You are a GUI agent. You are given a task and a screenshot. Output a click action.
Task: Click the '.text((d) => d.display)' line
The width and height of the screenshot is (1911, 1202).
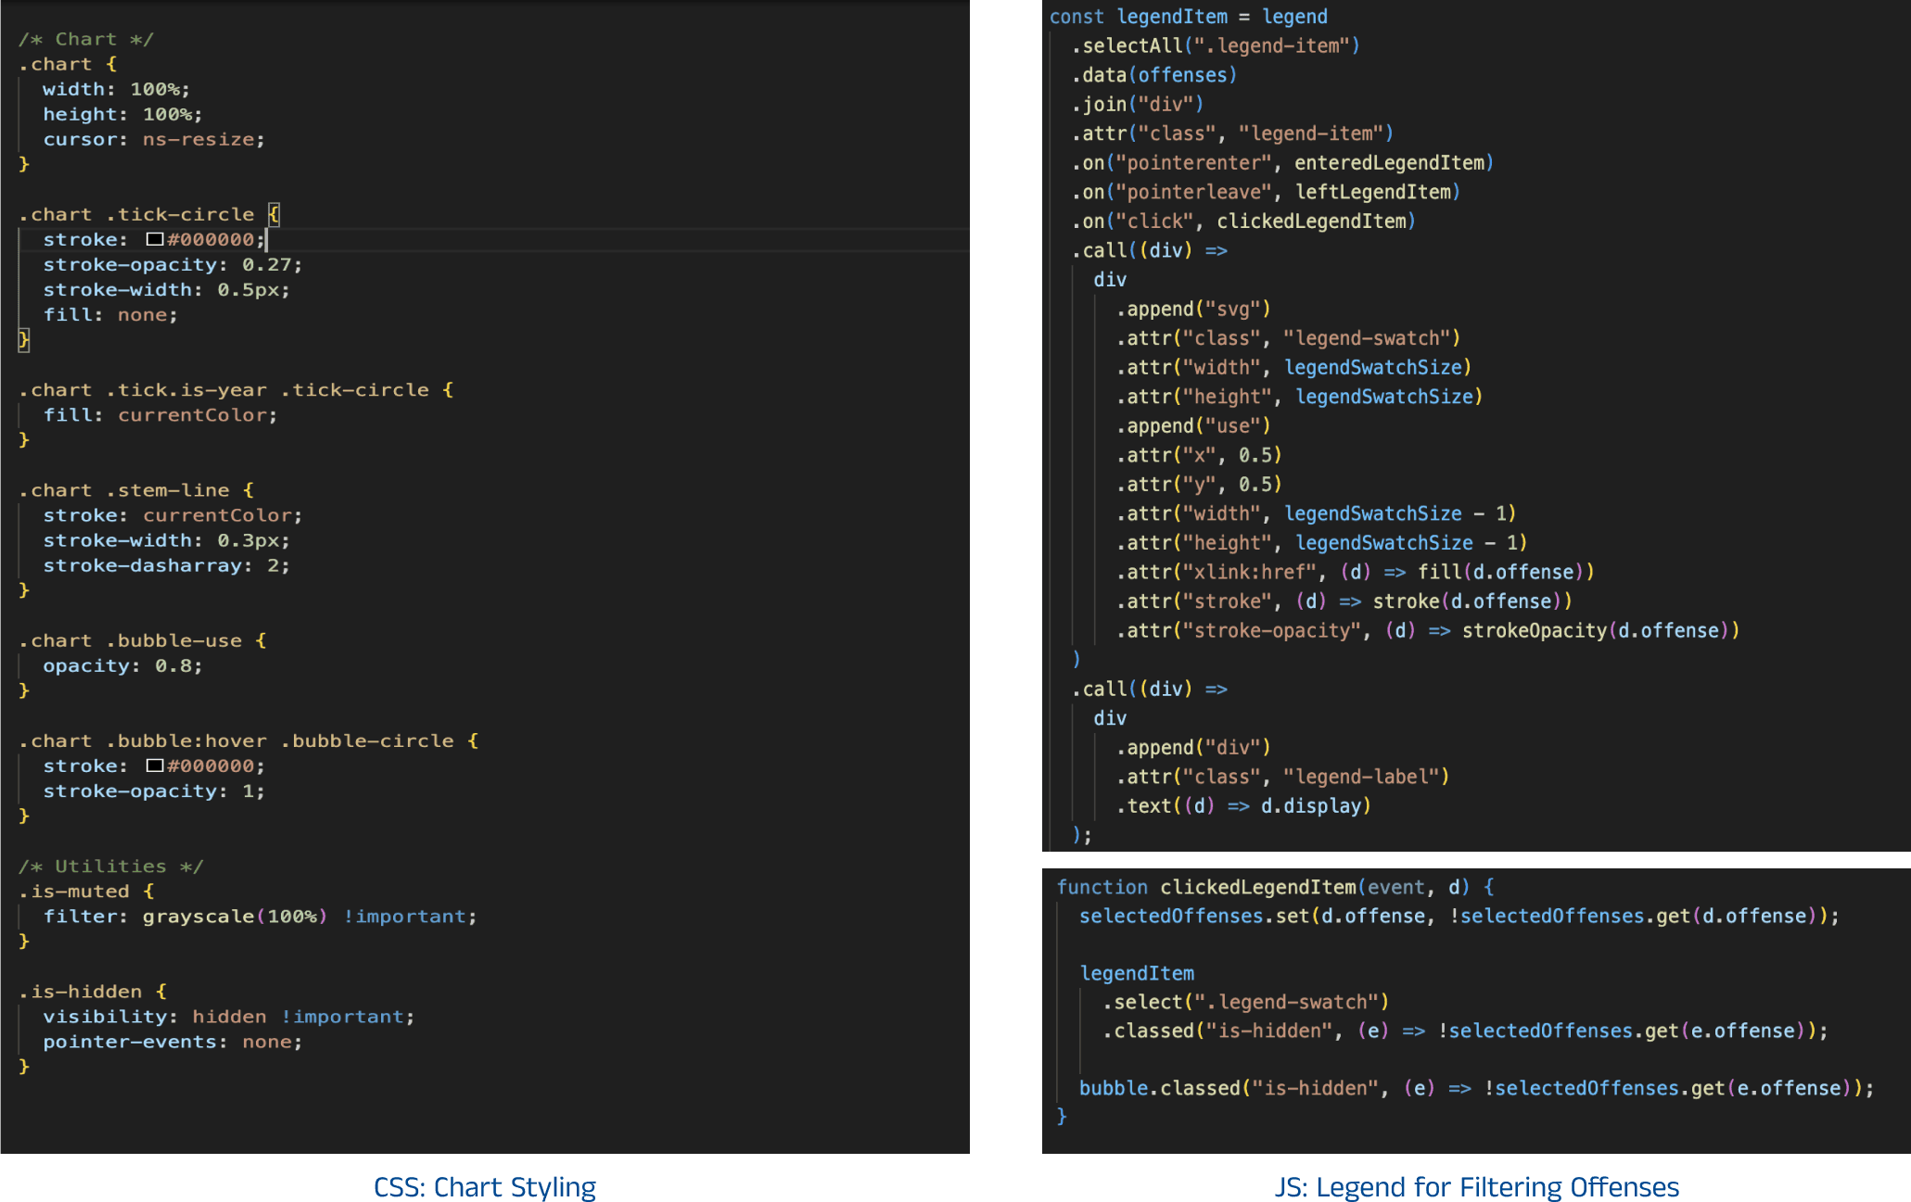[x=1242, y=805]
